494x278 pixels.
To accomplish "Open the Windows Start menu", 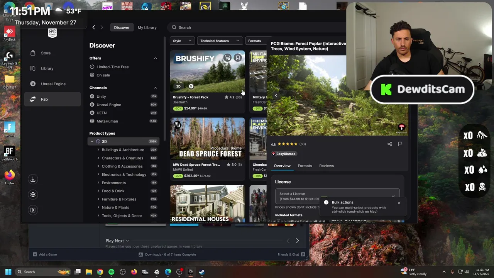I will tap(8, 272).
